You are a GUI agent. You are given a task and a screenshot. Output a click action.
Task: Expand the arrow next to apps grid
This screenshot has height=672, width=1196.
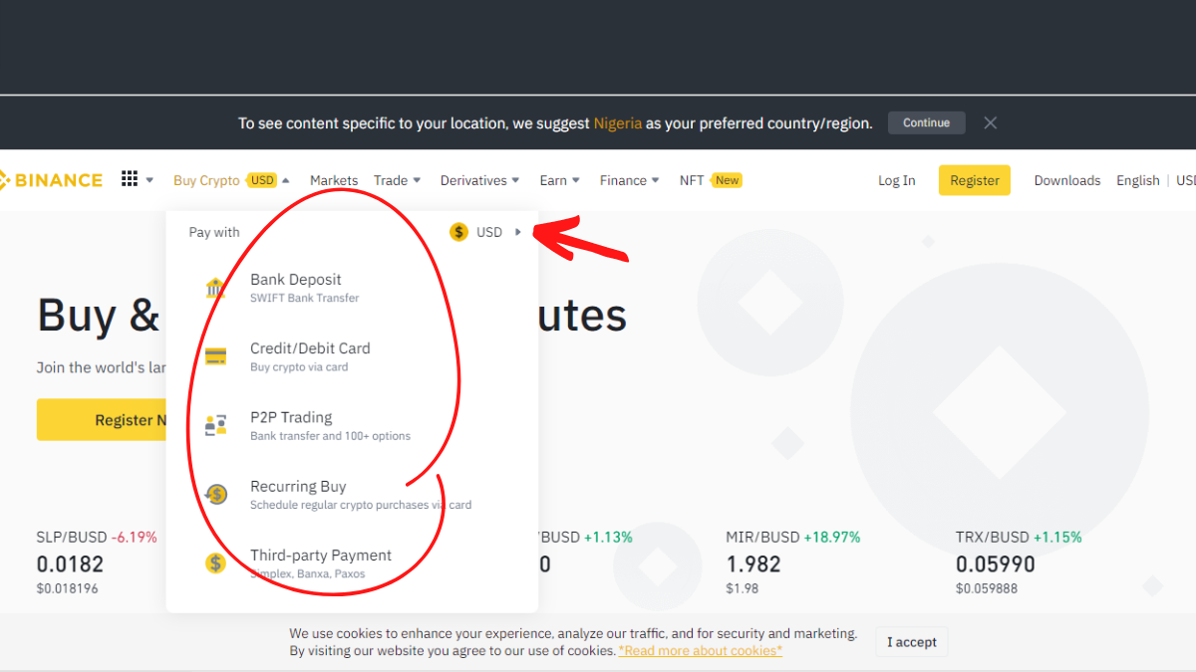point(149,180)
